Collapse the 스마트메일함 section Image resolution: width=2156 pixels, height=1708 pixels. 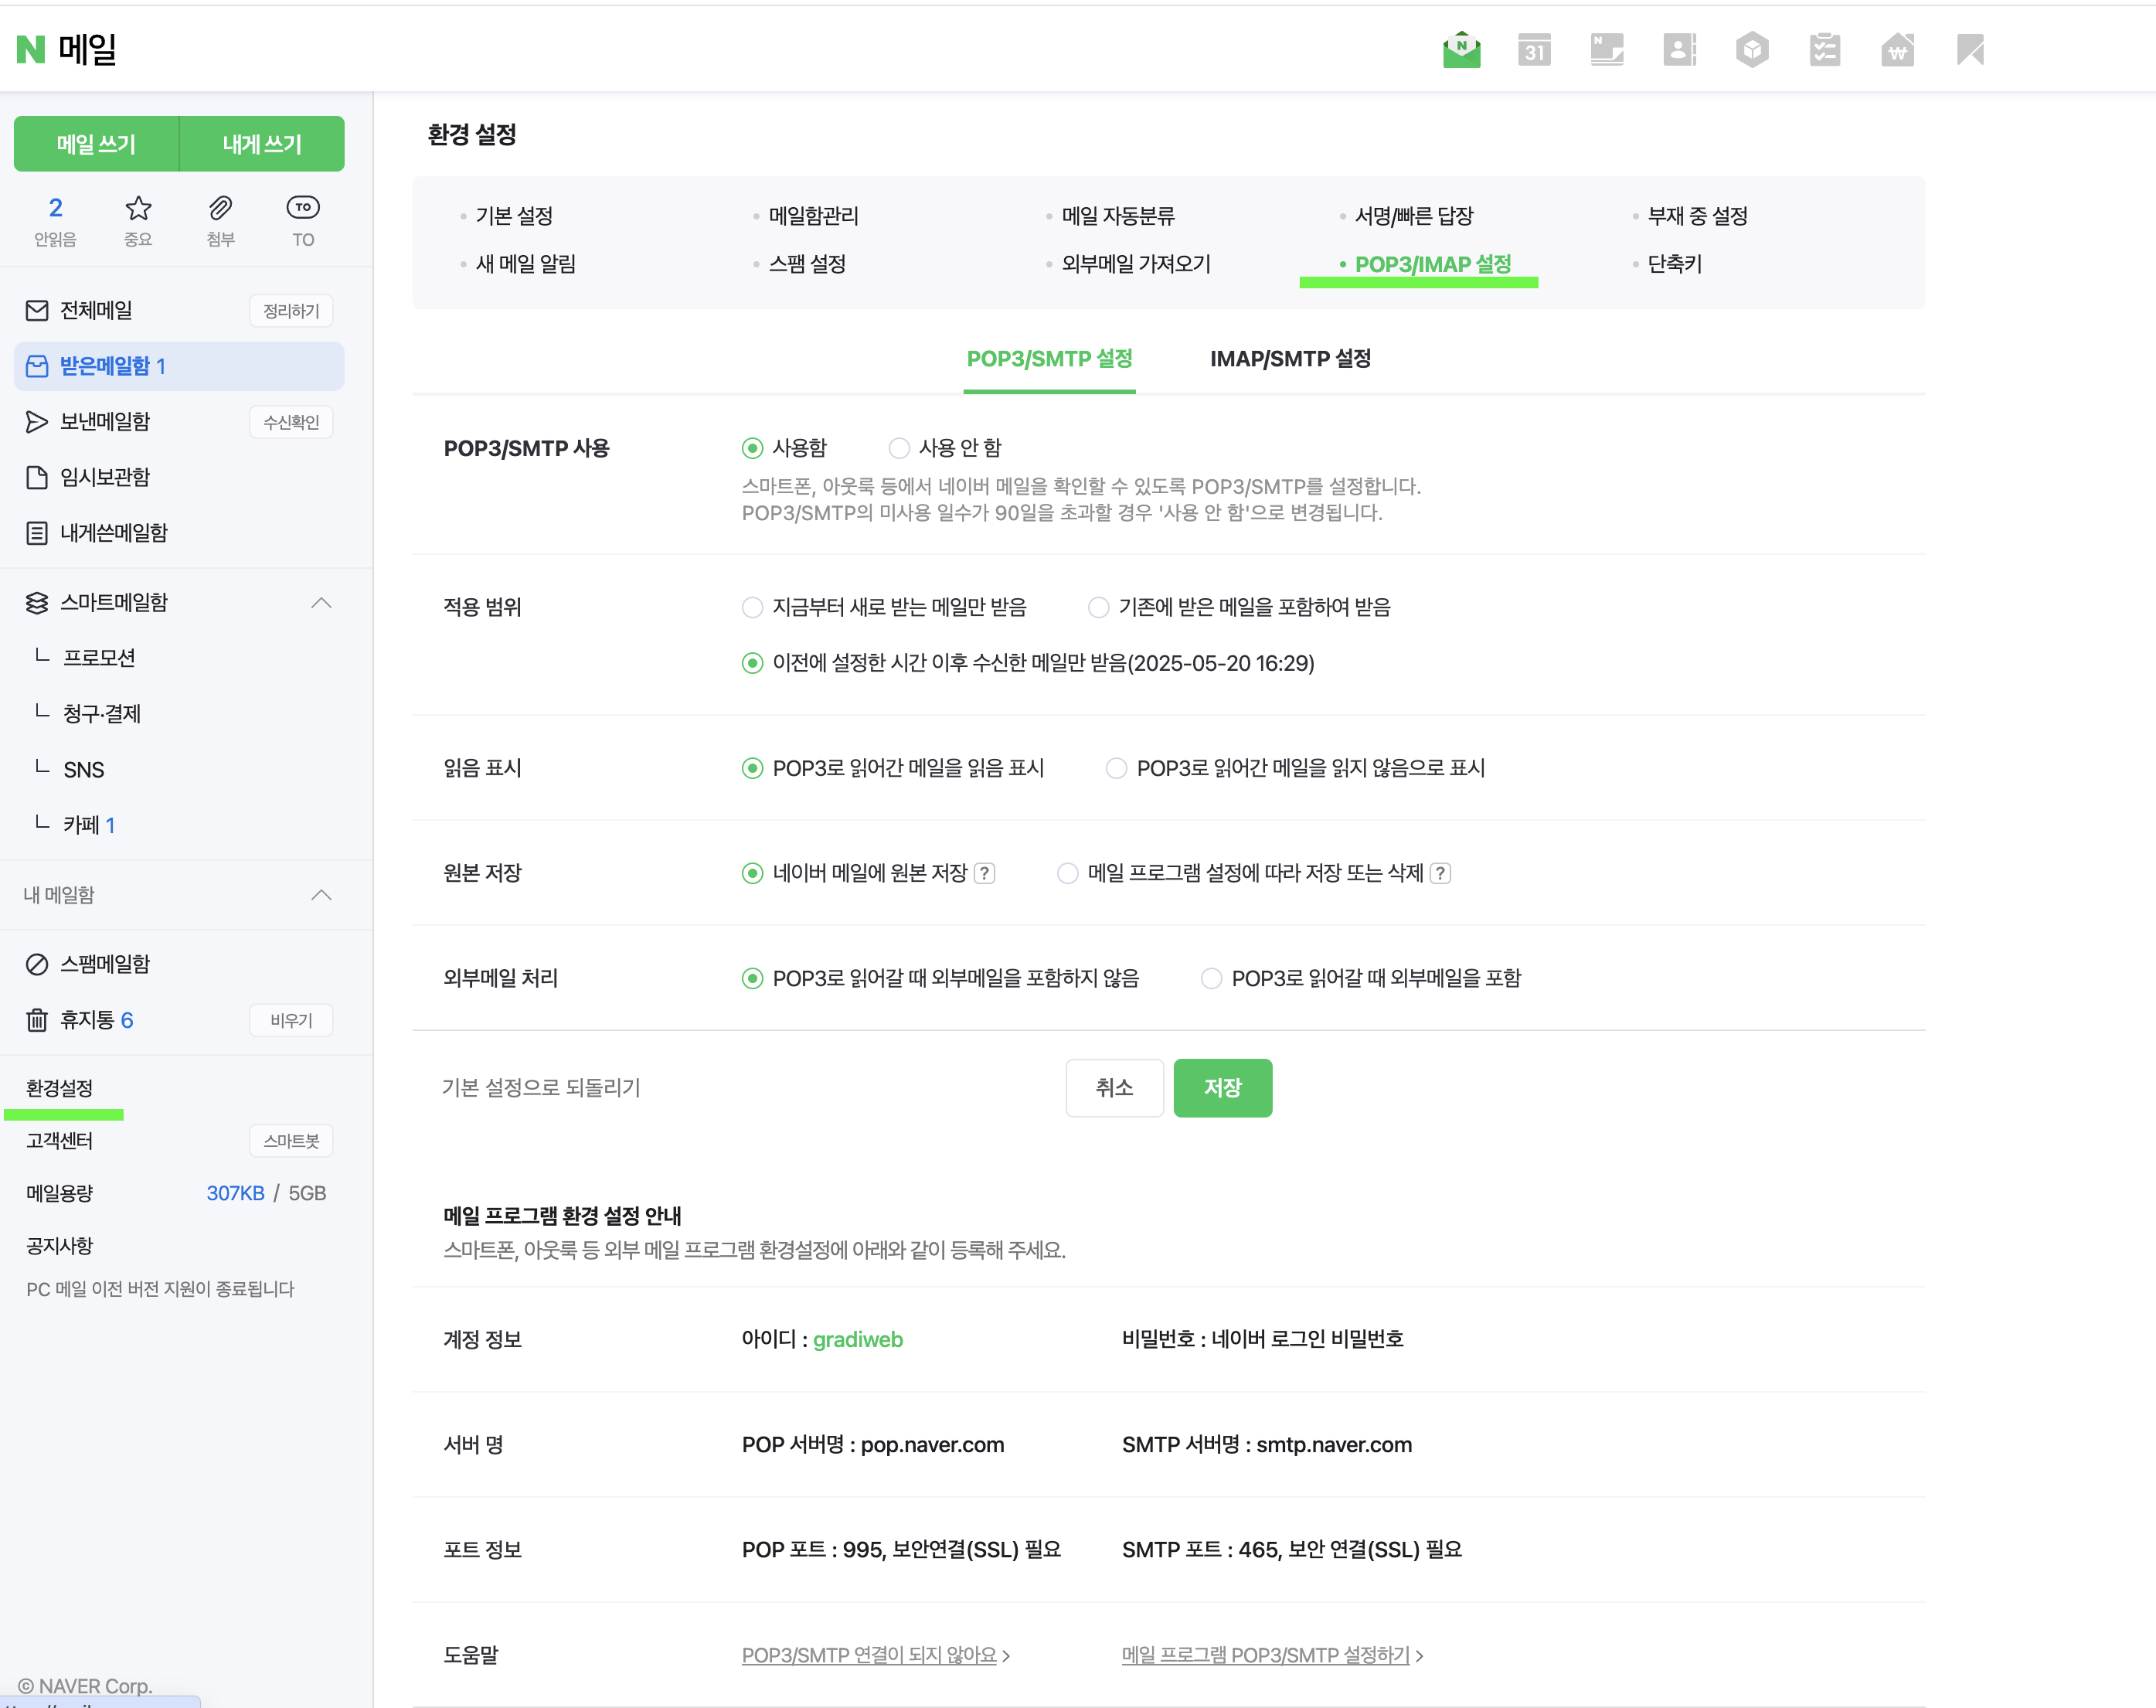[x=321, y=603]
